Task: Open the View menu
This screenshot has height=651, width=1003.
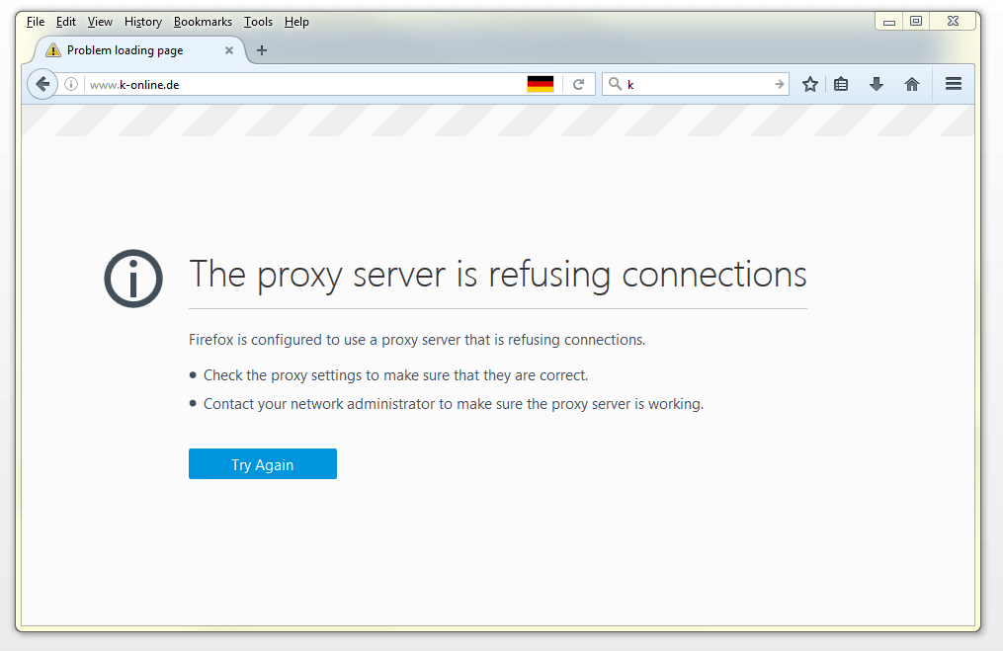Action: (100, 22)
